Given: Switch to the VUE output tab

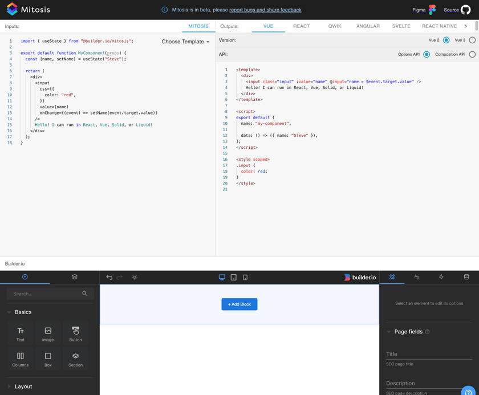Looking at the screenshot, I should (268, 26).
